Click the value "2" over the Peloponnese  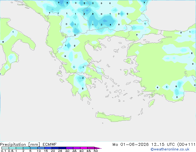(x=83, y=78)
